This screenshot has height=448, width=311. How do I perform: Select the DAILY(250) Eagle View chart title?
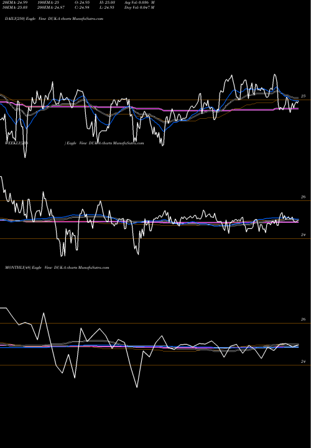[54, 19]
